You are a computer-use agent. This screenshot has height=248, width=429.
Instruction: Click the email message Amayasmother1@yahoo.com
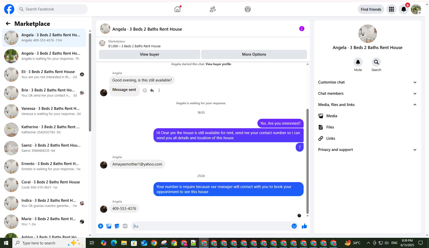click(137, 164)
